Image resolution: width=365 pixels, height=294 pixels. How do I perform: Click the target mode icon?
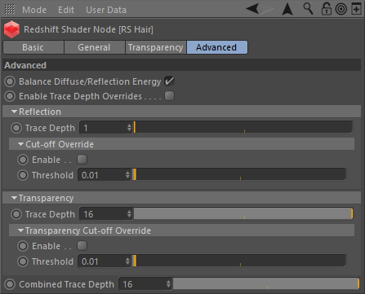tap(341, 9)
